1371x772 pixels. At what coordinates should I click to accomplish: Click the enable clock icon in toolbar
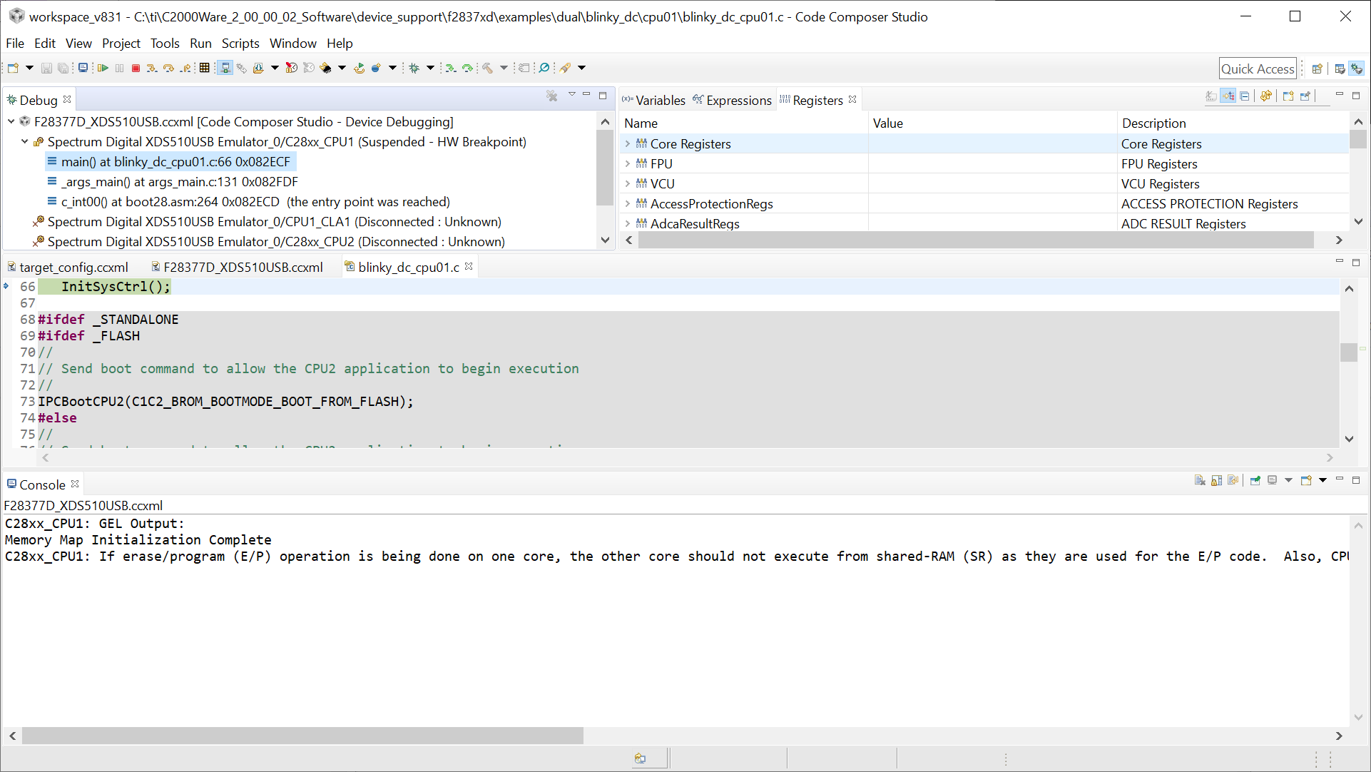click(291, 68)
